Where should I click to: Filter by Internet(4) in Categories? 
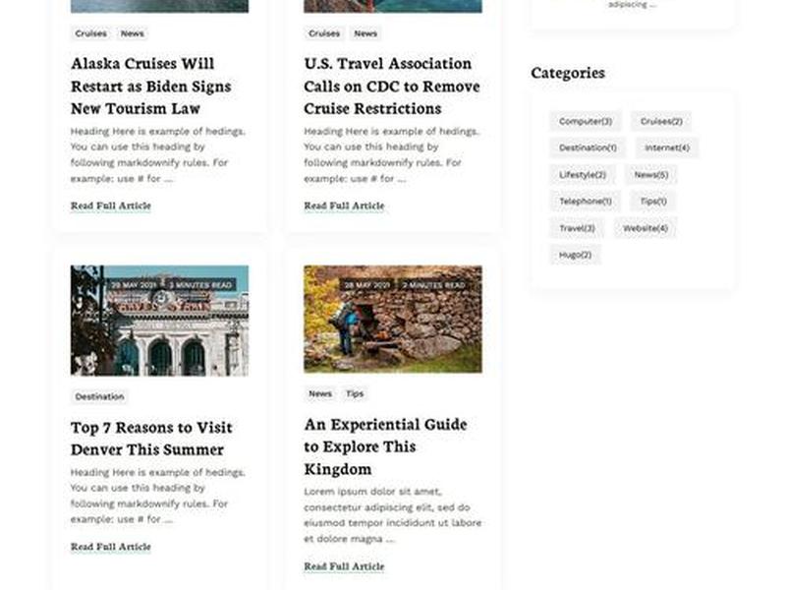pos(667,148)
